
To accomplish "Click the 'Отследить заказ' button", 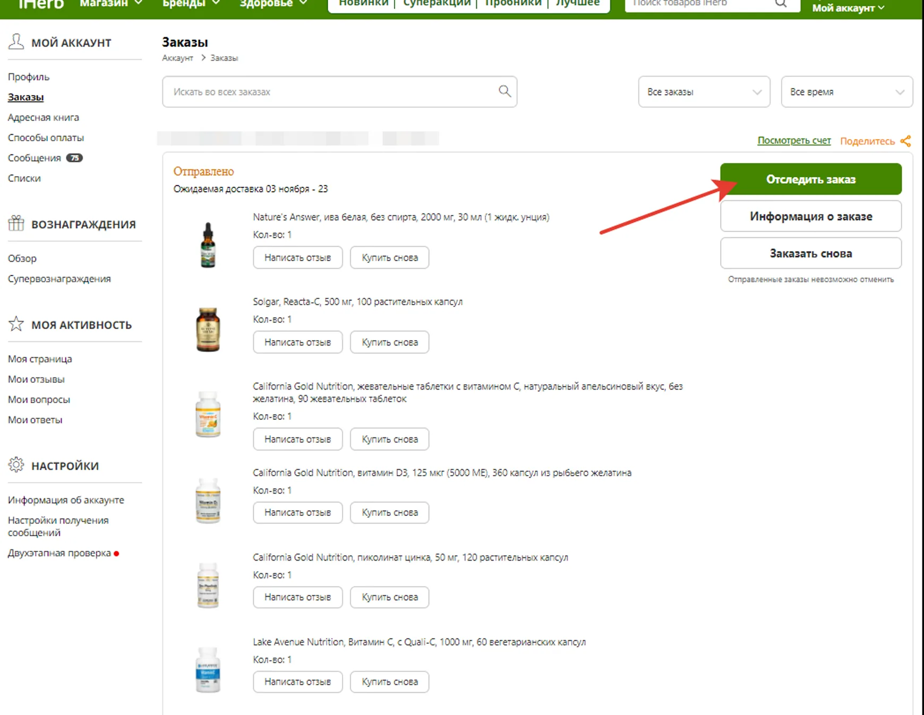I will [810, 179].
